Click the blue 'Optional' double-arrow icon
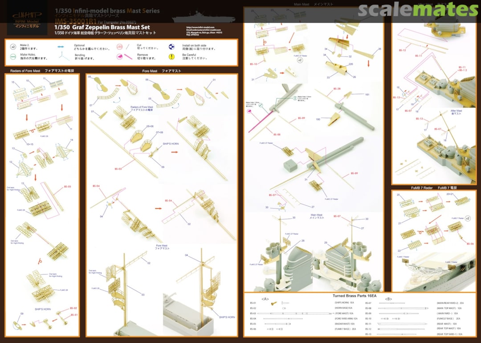 (61, 46)
